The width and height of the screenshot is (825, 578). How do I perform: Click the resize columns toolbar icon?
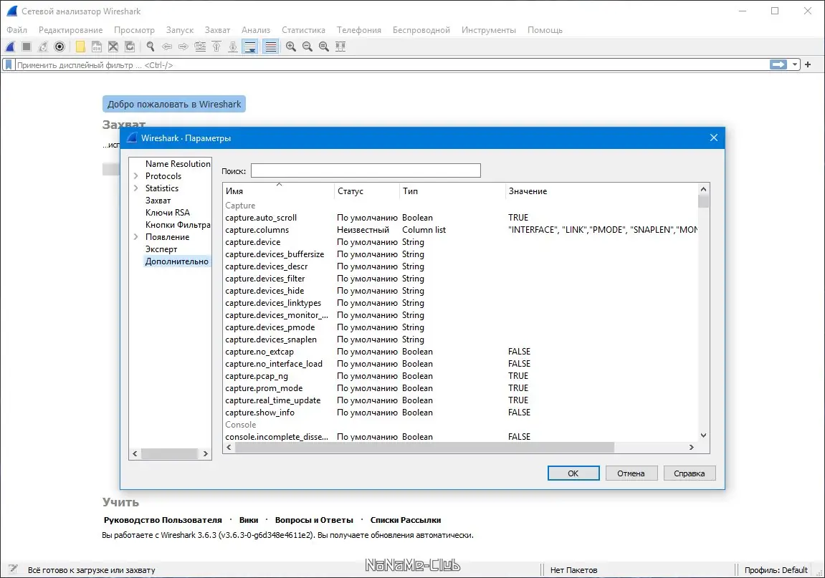click(340, 47)
